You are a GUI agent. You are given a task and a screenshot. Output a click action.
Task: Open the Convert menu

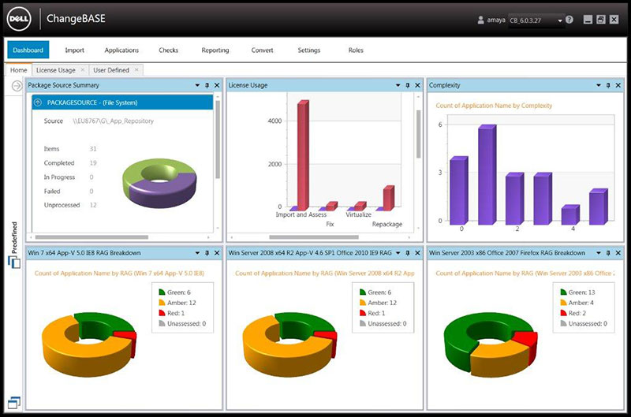click(x=262, y=50)
